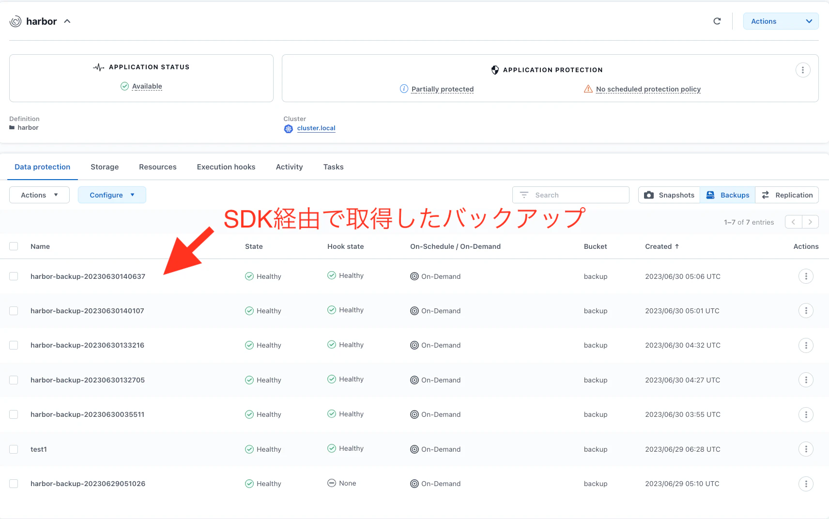Go to next page of entries
This screenshot has height=519, width=829.
[810, 222]
